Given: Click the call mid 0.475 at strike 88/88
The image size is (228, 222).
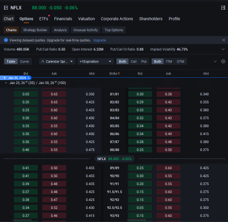Looking at the screenshot, I should 90,150.
